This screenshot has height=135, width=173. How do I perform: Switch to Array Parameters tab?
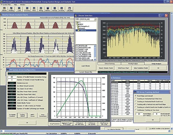click(x=55, y=124)
